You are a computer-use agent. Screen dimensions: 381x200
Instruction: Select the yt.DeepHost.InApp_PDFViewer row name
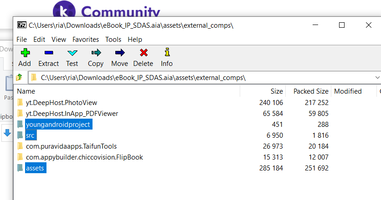click(x=72, y=114)
